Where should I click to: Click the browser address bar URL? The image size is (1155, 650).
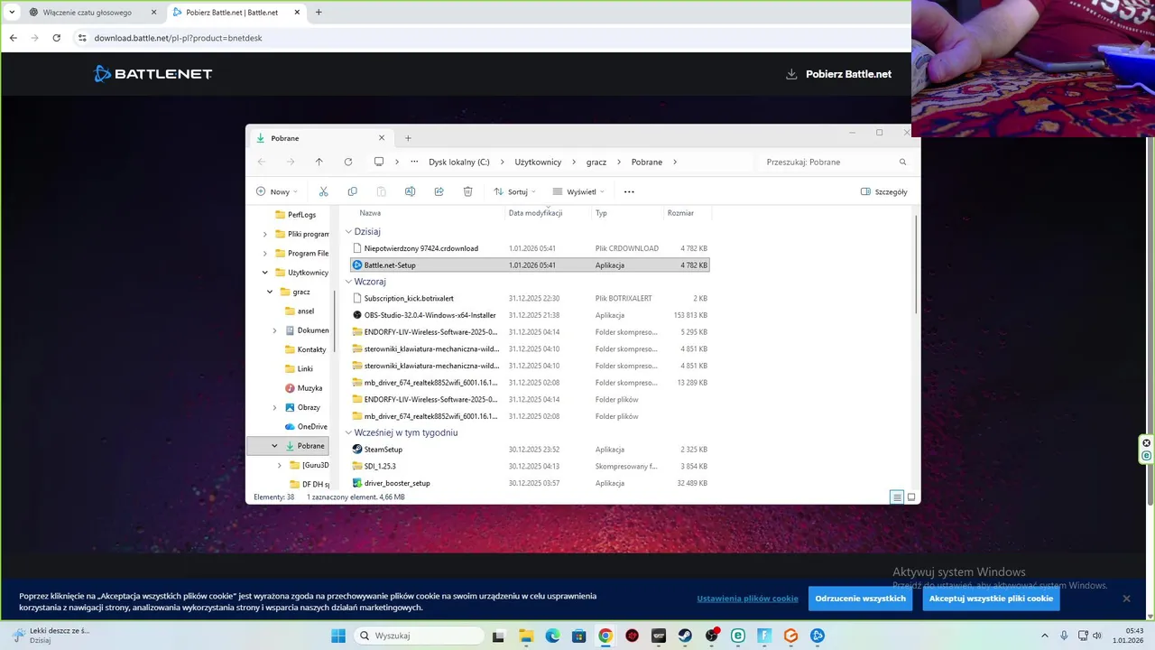(178, 38)
